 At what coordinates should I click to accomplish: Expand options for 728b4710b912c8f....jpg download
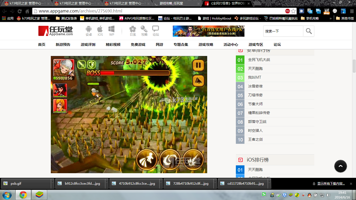(x=215, y=184)
